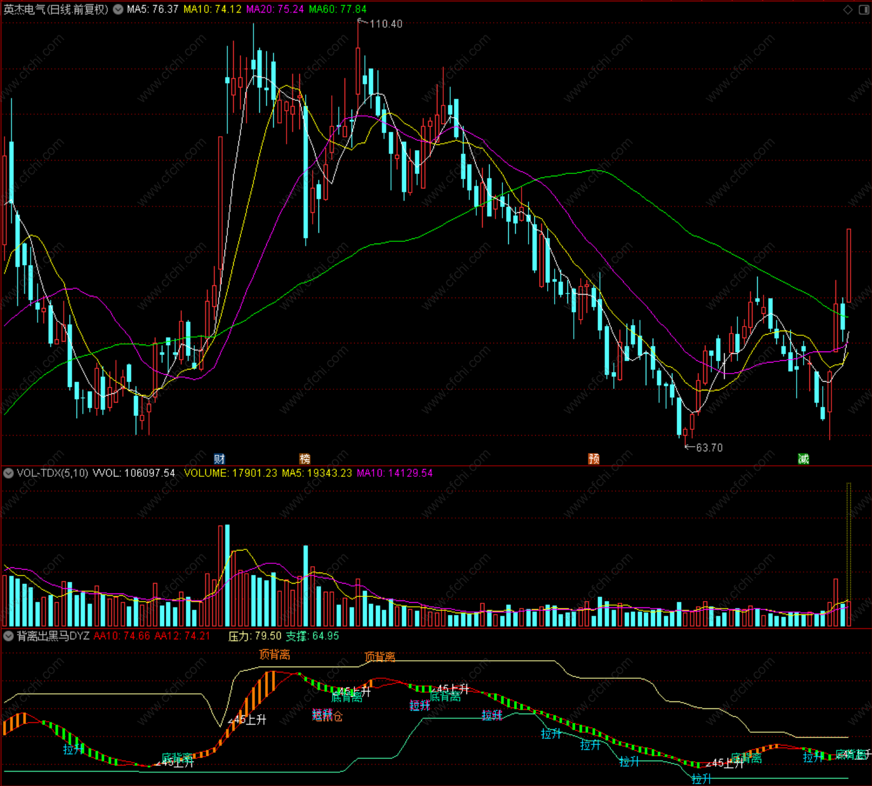
Task: Expand the main chart indicator dropdown
Action: click(118, 9)
